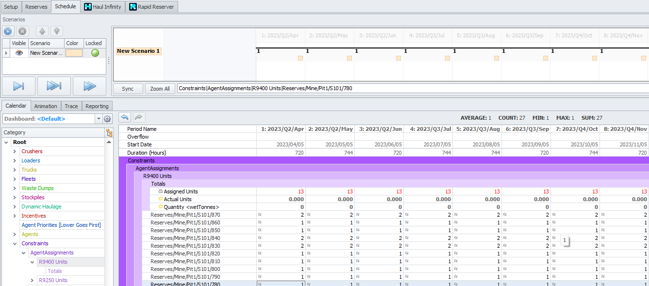Image resolution: width=649 pixels, height=286 pixels.
Task: Click the category tree view icon
Action: (x=109, y=133)
